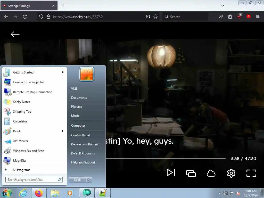The image size is (264, 198).
Task: Launch Windows Media Player from taskbar
Action: click(x=70, y=193)
